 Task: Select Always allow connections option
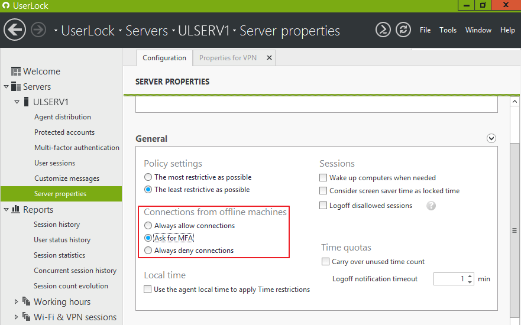148,226
